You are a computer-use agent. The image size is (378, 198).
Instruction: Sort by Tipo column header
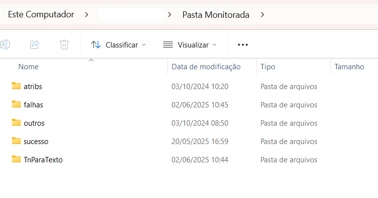[x=268, y=67]
